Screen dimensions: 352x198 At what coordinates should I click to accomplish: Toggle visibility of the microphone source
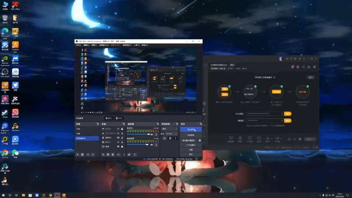coord(118,138)
